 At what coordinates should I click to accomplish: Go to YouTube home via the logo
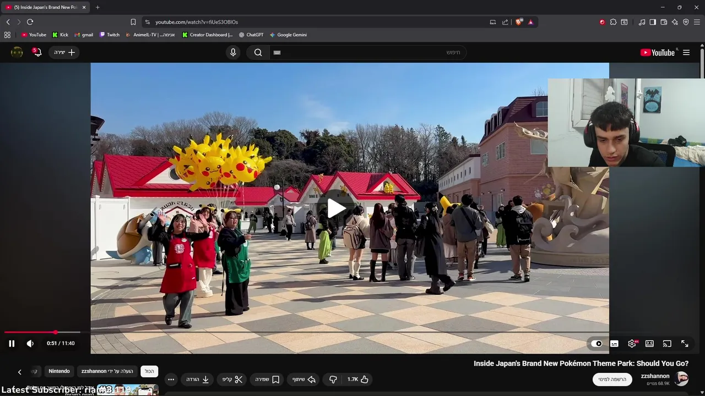click(657, 52)
